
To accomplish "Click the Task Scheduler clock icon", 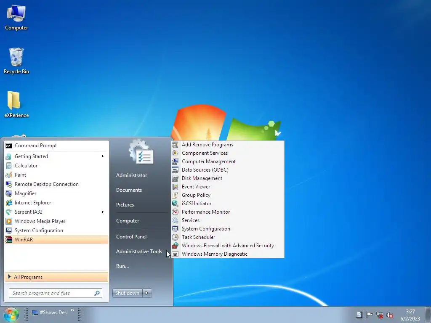I will click(175, 237).
